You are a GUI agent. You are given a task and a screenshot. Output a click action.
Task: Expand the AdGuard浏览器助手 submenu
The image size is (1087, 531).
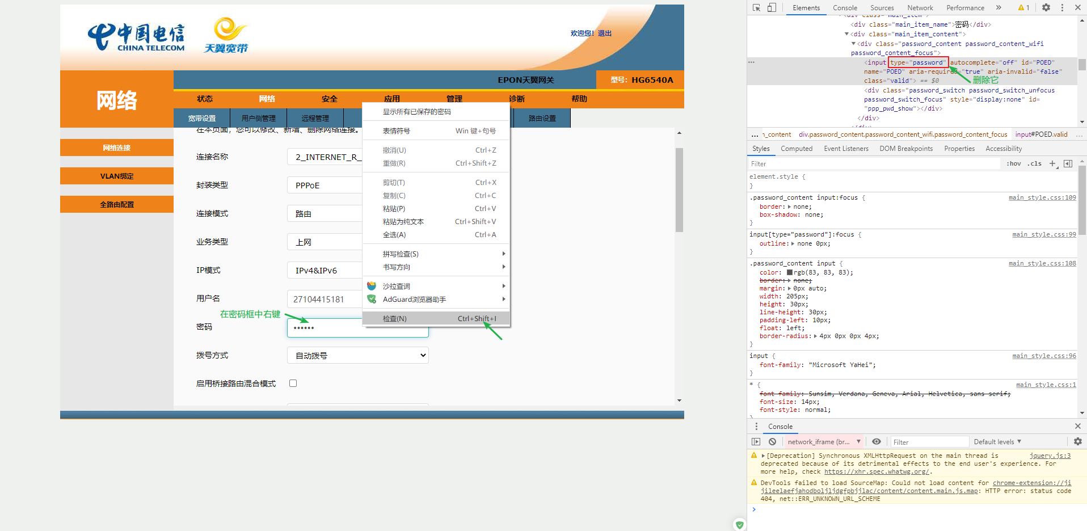(x=436, y=299)
